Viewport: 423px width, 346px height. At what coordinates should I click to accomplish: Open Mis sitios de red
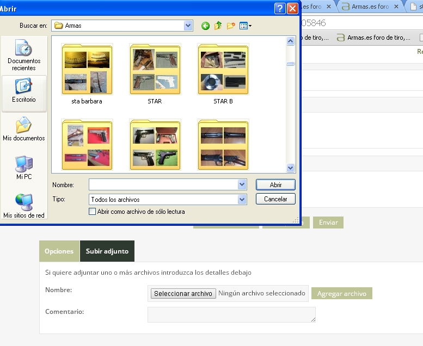[x=24, y=206]
